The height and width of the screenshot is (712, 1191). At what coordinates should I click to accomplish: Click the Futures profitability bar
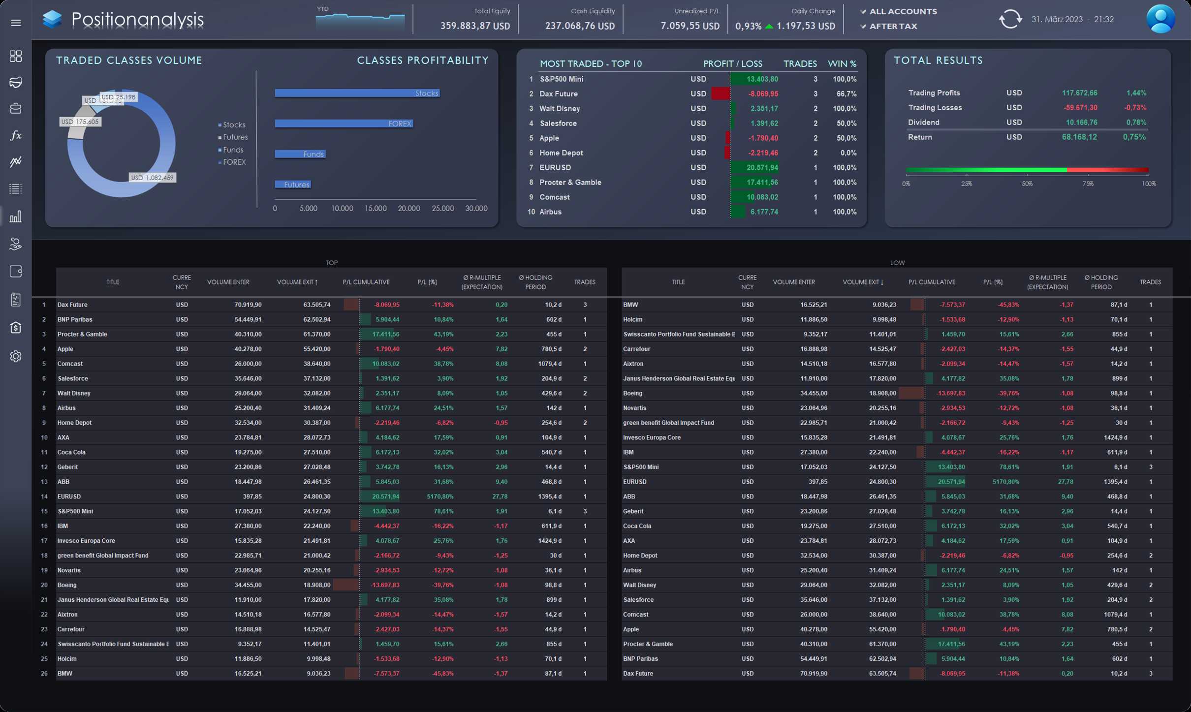tap(293, 185)
